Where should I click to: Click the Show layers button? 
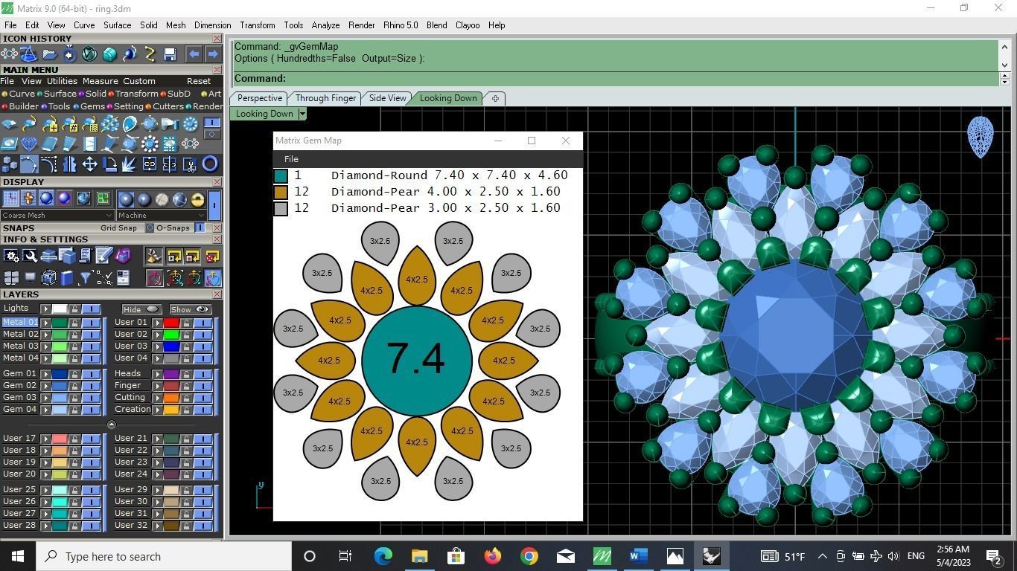point(191,309)
